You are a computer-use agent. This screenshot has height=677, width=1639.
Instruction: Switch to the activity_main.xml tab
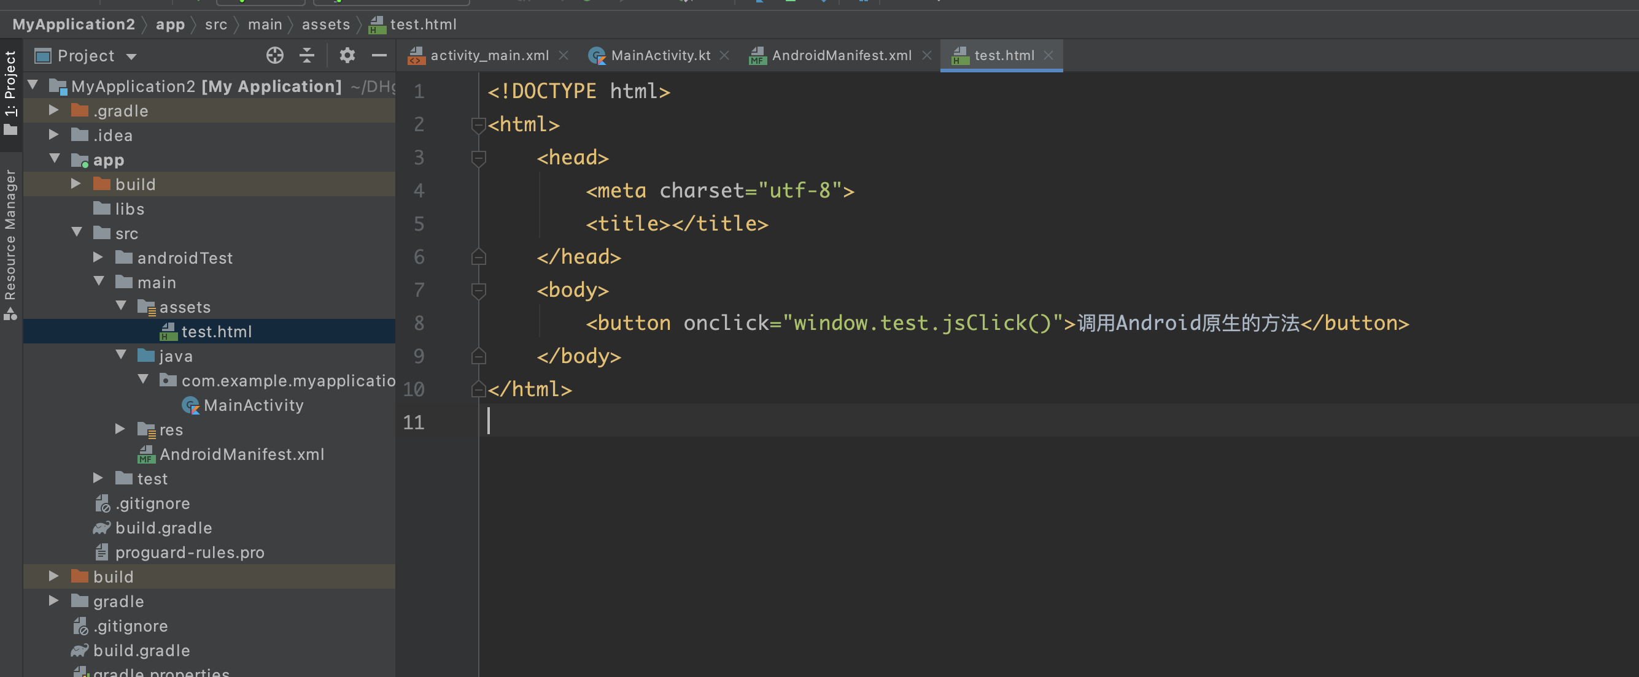489,55
